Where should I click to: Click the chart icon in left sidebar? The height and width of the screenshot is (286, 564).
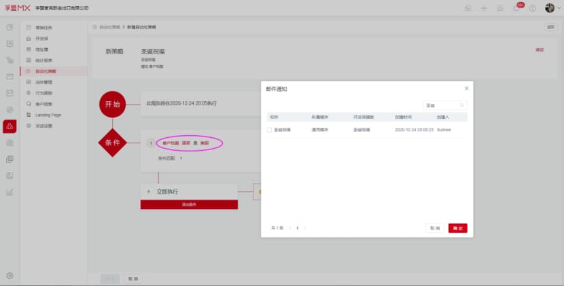10,192
